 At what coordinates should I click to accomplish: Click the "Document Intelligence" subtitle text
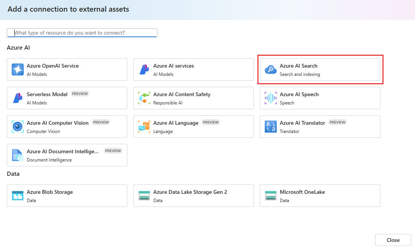49,160
